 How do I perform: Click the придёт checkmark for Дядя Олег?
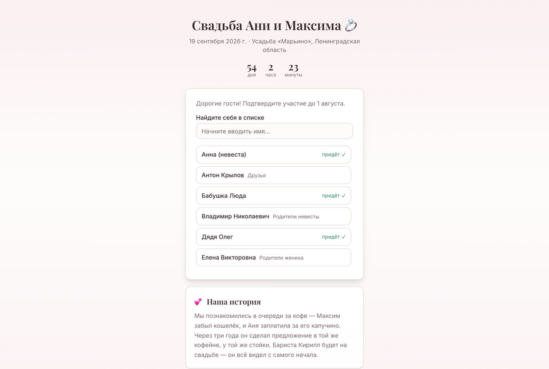344,237
